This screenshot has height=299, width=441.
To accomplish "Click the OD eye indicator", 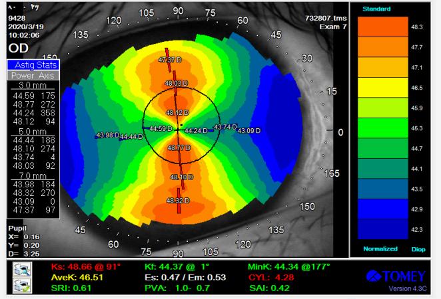I will [x=18, y=49].
